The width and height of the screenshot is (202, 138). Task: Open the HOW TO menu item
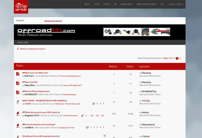point(107,4)
